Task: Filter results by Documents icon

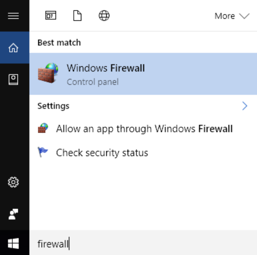Action: (x=77, y=16)
